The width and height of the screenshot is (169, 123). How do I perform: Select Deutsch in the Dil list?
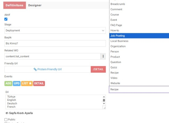click(x=12, y=103)
